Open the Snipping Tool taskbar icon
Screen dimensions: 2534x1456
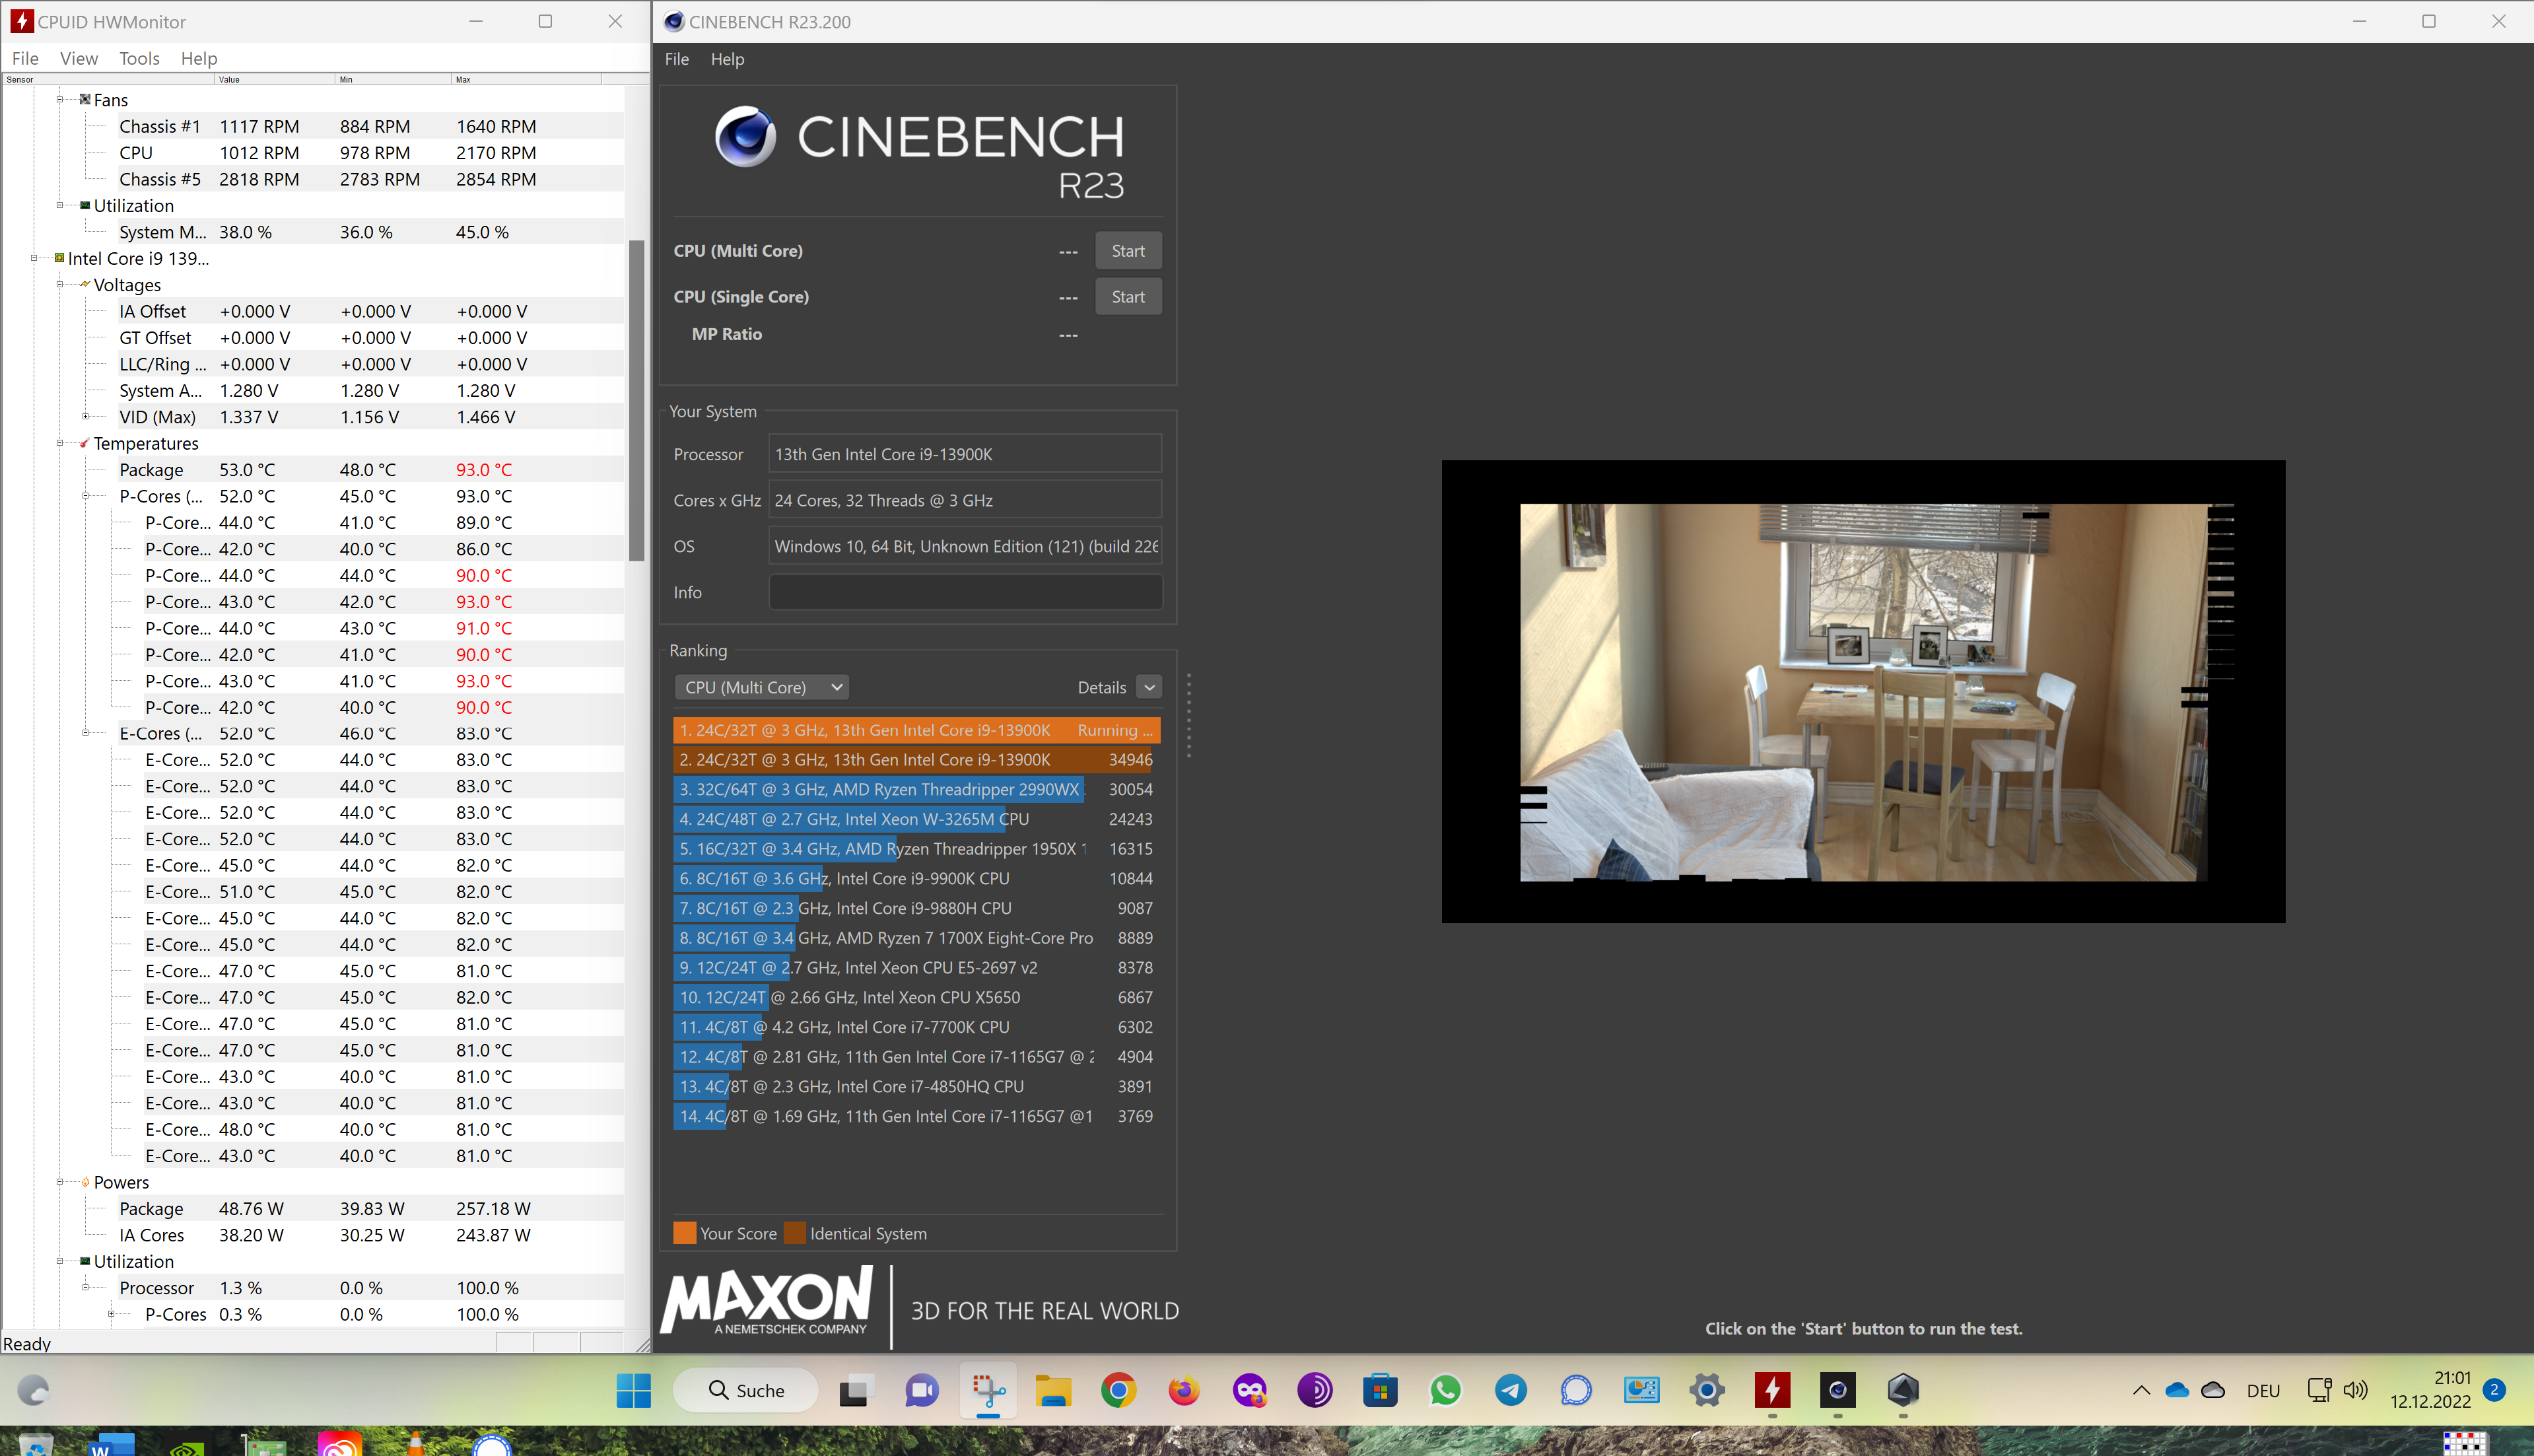click(988, 1390)
